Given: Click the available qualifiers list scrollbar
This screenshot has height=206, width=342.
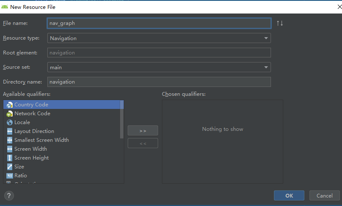Looking at the screenshot, I should click(x=122, y=119).
